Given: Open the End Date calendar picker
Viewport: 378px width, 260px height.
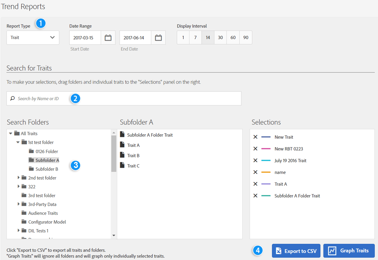Looking at the screenshot, I should (x=158, y=37).
